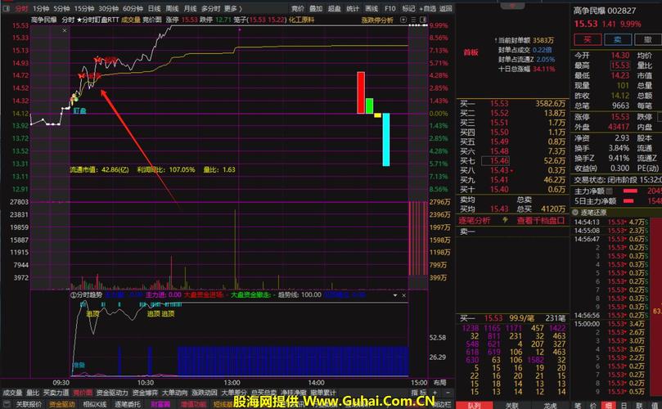The width and height of the screenshot is (662, 409).
Task: Click the boxed 买七 price 15.46
Action: point(495,161)
